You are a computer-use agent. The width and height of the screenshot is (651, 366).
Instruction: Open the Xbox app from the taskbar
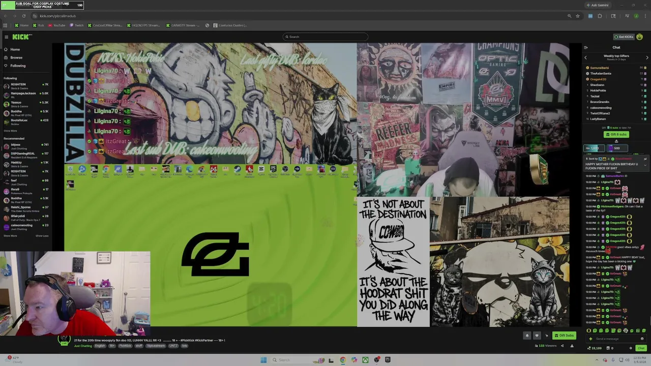pyautogui.click(x=365, y=360)
